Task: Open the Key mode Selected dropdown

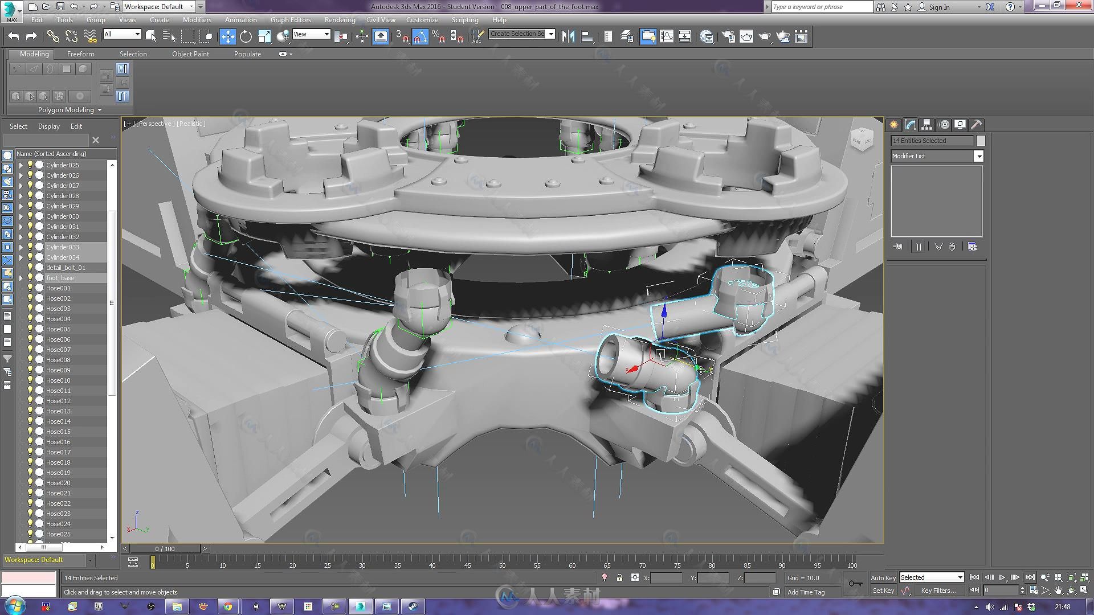Action: (931, 577)
